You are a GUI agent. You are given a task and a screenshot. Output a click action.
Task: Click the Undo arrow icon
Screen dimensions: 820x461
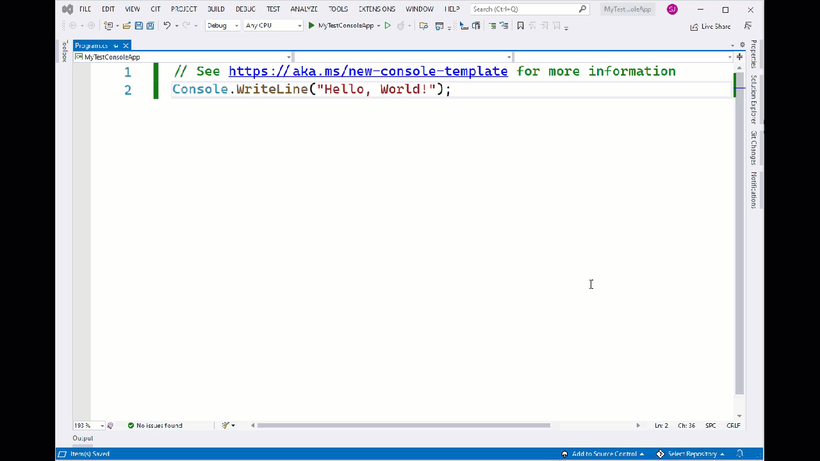167,26
